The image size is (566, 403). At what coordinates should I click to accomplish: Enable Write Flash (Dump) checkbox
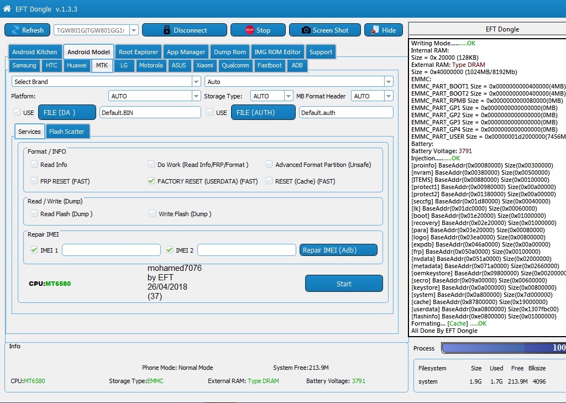[x=153, y=213]
